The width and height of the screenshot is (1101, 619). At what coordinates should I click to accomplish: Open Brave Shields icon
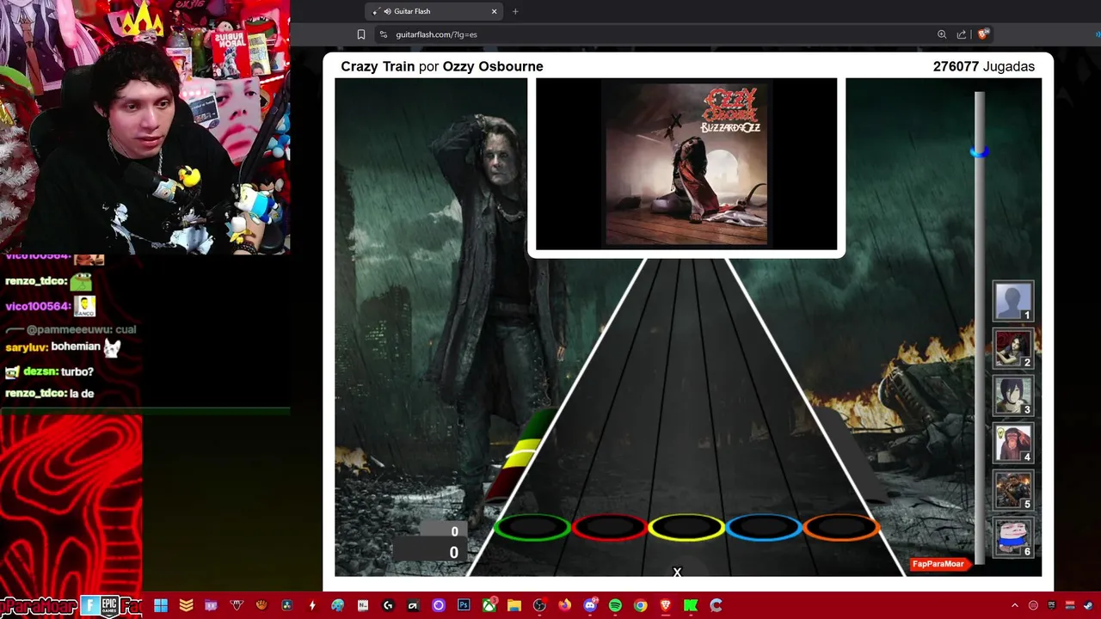pos(984,34)
